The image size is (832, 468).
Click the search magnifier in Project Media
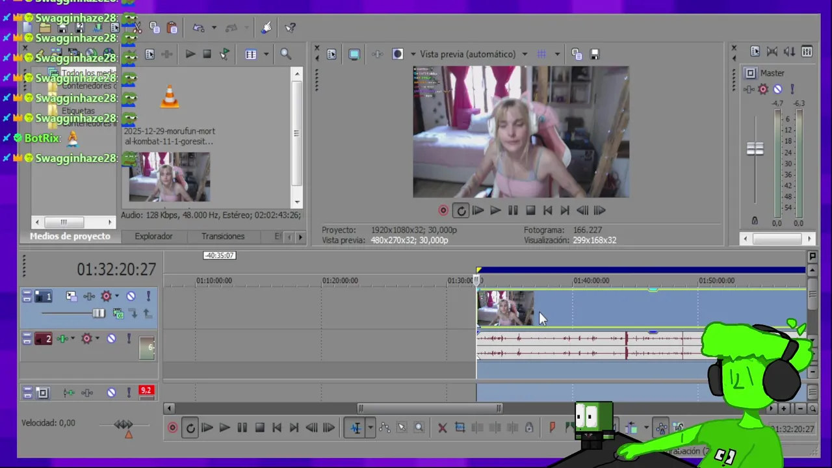286,55
